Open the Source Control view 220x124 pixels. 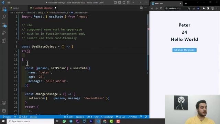[x=4, y=25]
